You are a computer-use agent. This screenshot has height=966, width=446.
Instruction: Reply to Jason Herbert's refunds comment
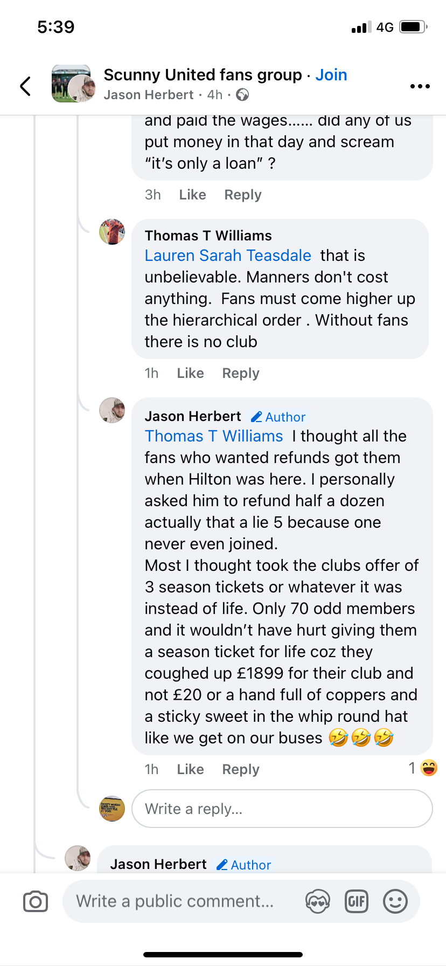click(x=241, y=769)
